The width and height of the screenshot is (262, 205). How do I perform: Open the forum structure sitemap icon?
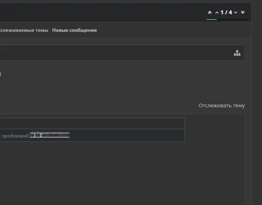(x=237, y=53)
